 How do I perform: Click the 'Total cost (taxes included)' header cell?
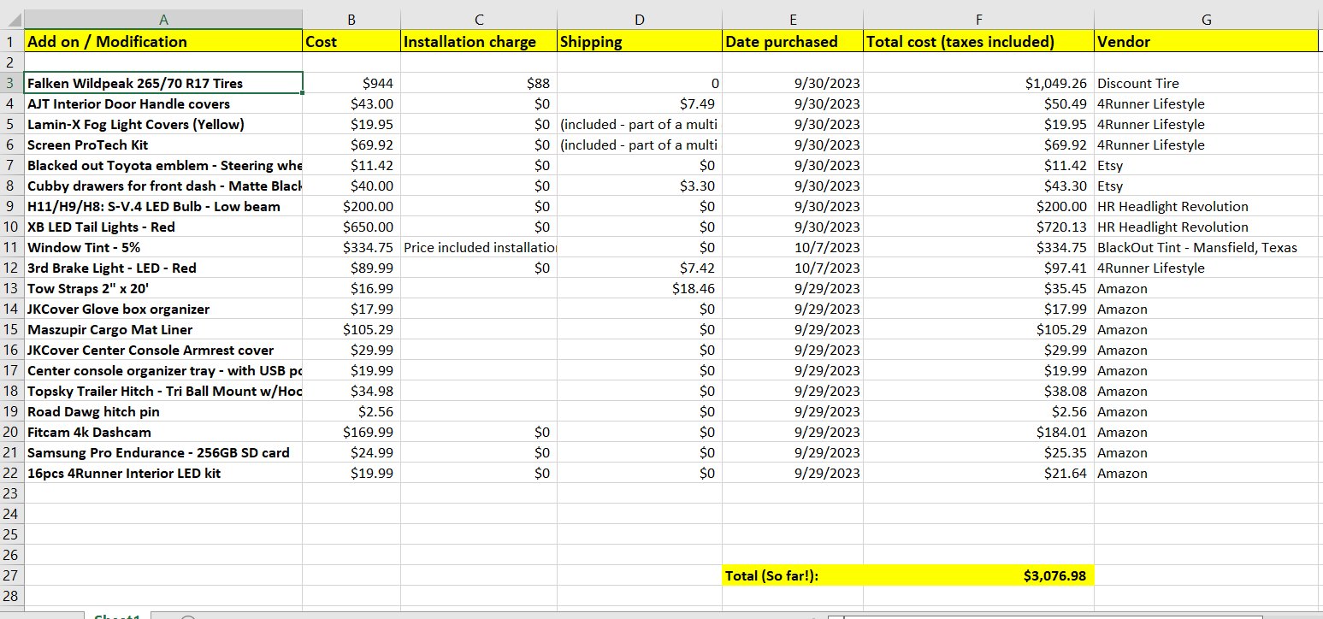pos(978,42)
